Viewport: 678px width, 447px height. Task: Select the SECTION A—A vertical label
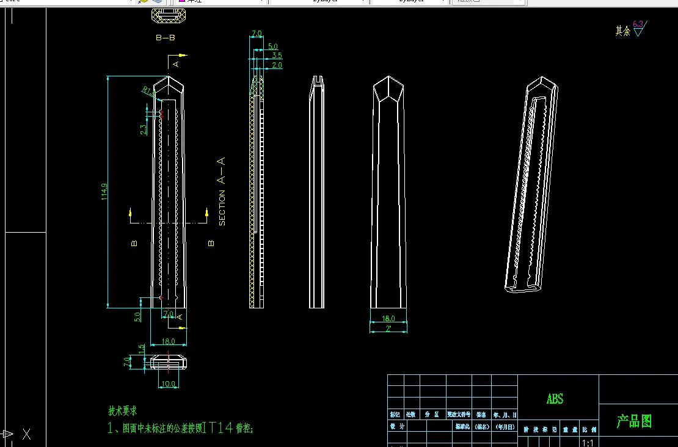click(x=221, y=192)
